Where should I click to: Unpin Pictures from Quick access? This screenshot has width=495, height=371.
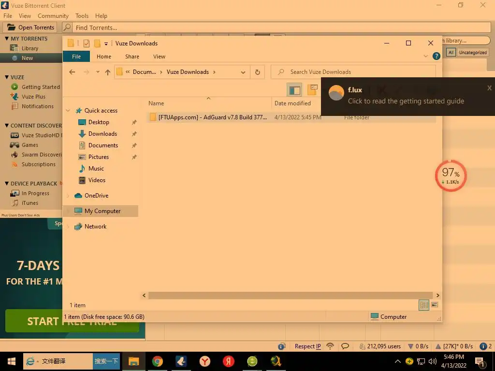tap(134, 157)
